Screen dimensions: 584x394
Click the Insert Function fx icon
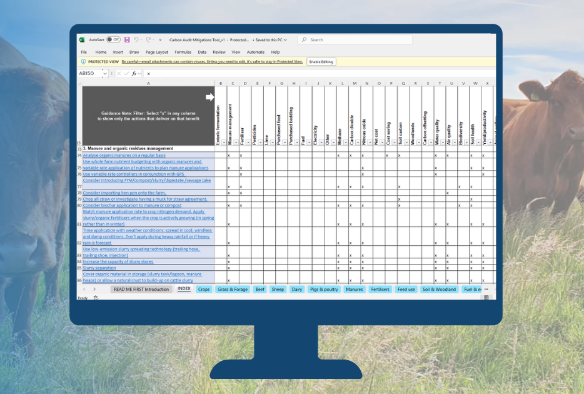click(134, 74)
